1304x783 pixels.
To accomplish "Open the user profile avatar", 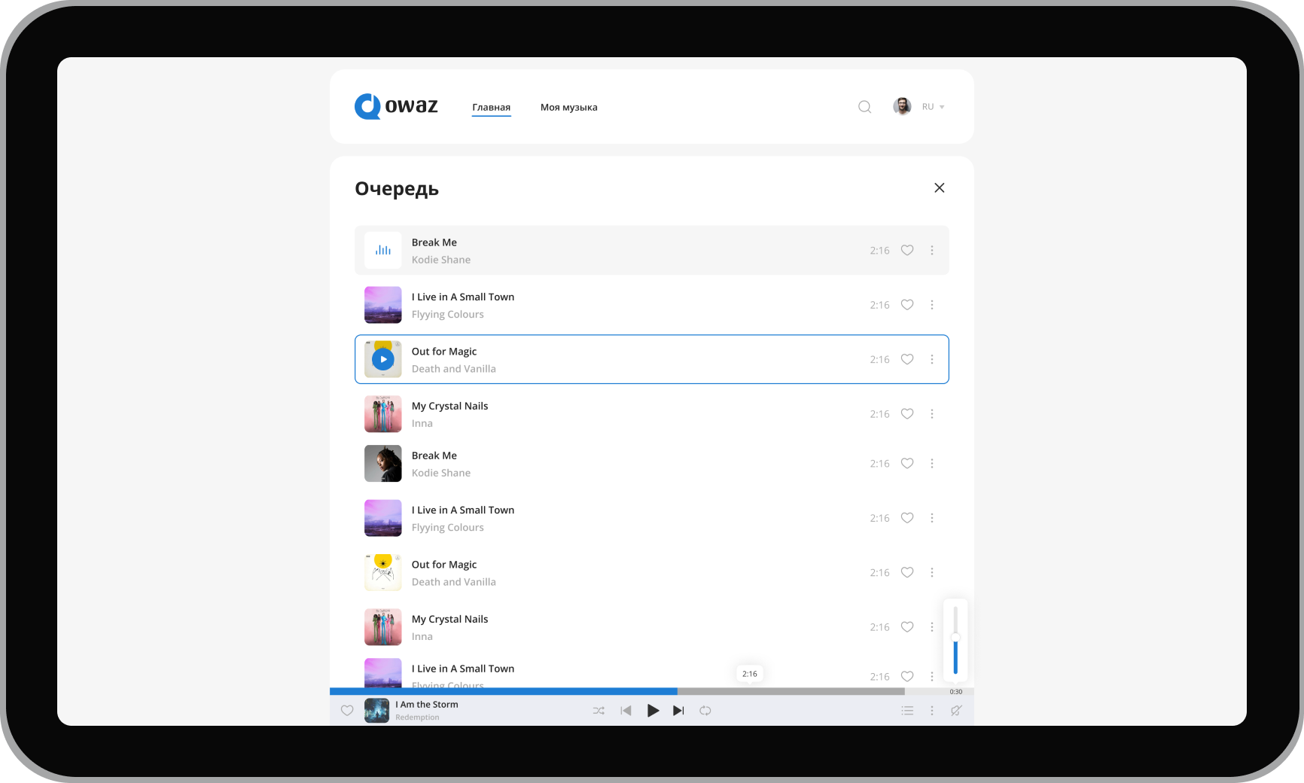I will pyautogui.click(x=902, y=107).
